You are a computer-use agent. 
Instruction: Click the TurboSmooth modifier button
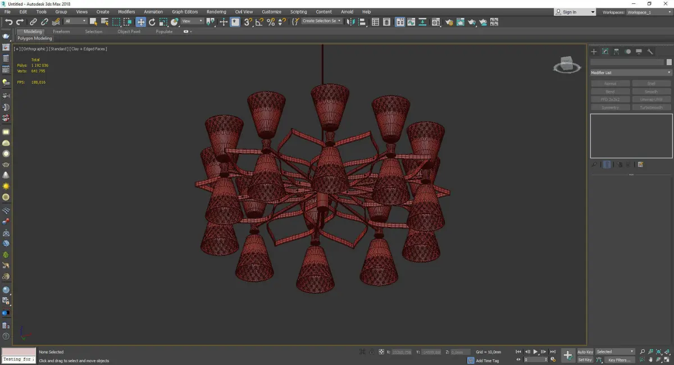click(x=652, y=107)
